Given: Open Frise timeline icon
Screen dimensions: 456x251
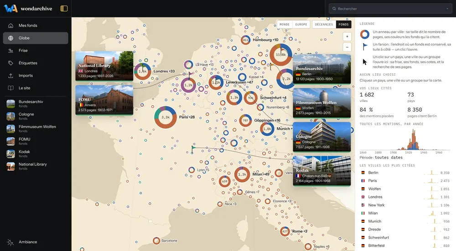Looking at the screenshot, I should click(11, 51).
